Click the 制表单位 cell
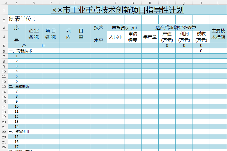The width and height of the screenshot is (227, 151). [22, 19]
